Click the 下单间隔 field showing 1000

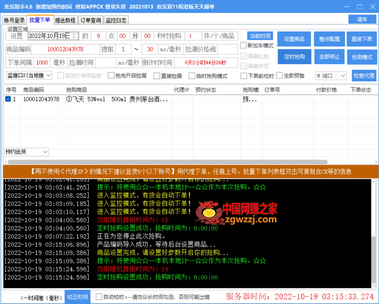pyautogui.click(x=42, y=63)
